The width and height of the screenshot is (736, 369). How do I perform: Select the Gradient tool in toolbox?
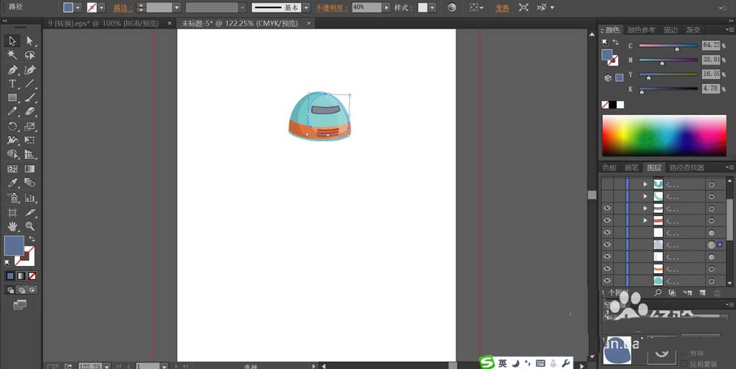pyautogui.click(x=29, y=169)
